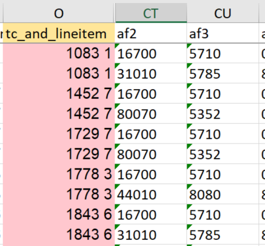Select the 5710 cell in the 1778 3 row
This screenshot has height=246, width=265.
[x=223, y=174]
